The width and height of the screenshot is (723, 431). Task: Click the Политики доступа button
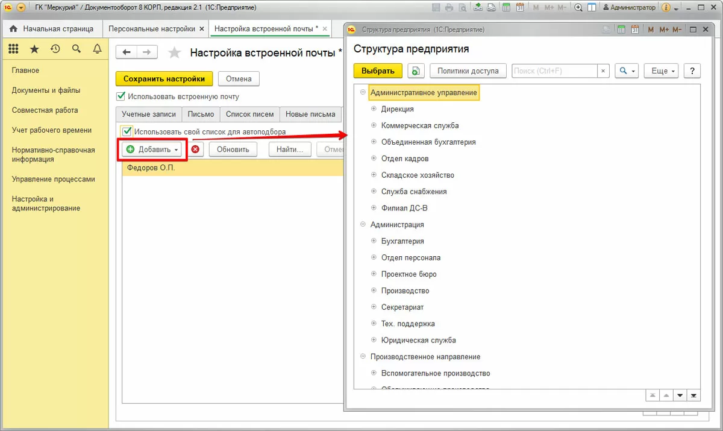[x=468, y=71]
